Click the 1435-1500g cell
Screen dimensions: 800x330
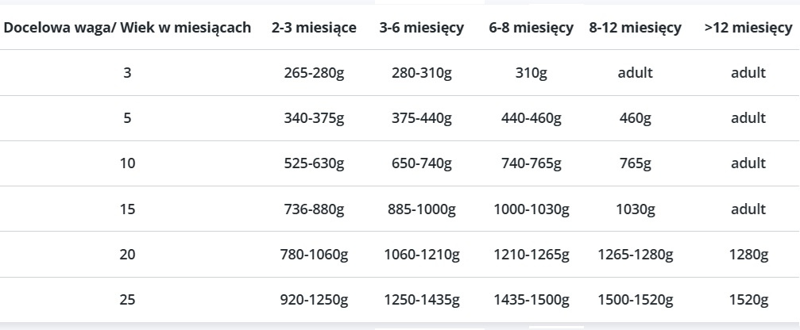coord(531,301)
